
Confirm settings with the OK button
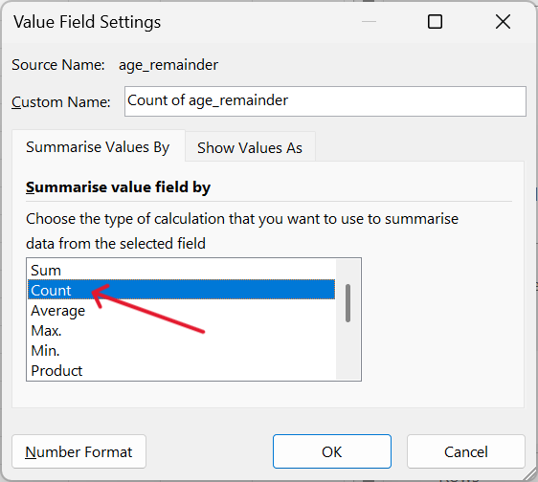click(332, 451)
